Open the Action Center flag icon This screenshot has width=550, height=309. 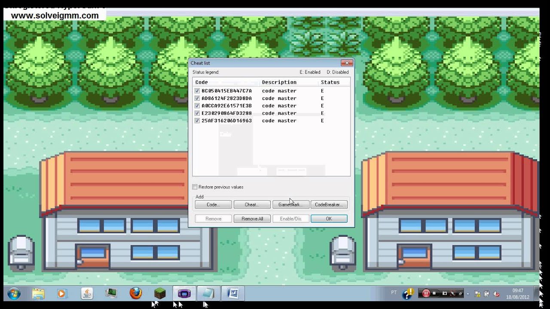[x=477, y=294]
